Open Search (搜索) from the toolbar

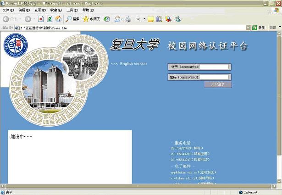pyautogui.click(x=72, y=19)
